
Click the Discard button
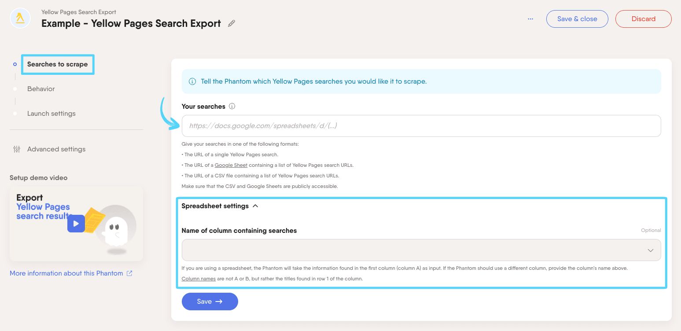tap(643, 19)
